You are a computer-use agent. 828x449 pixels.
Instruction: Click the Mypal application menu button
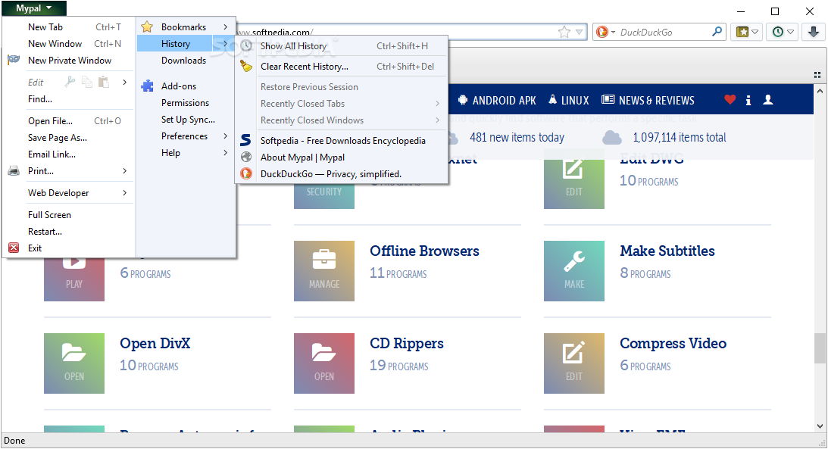coord(34,8)
